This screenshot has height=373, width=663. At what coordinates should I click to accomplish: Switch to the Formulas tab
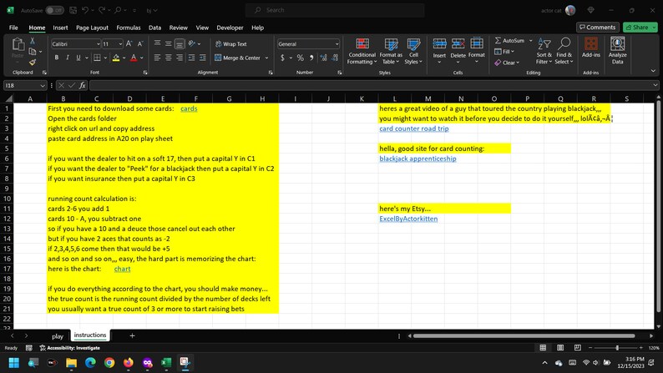[129, 28]
